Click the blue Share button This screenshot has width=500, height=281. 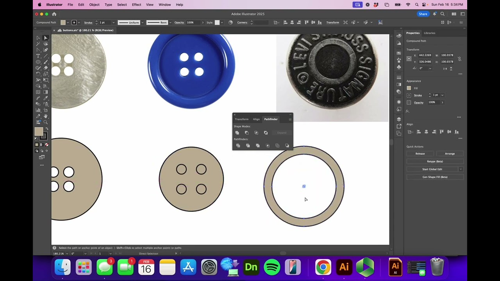pyautogui.click(x=423, y=14)
